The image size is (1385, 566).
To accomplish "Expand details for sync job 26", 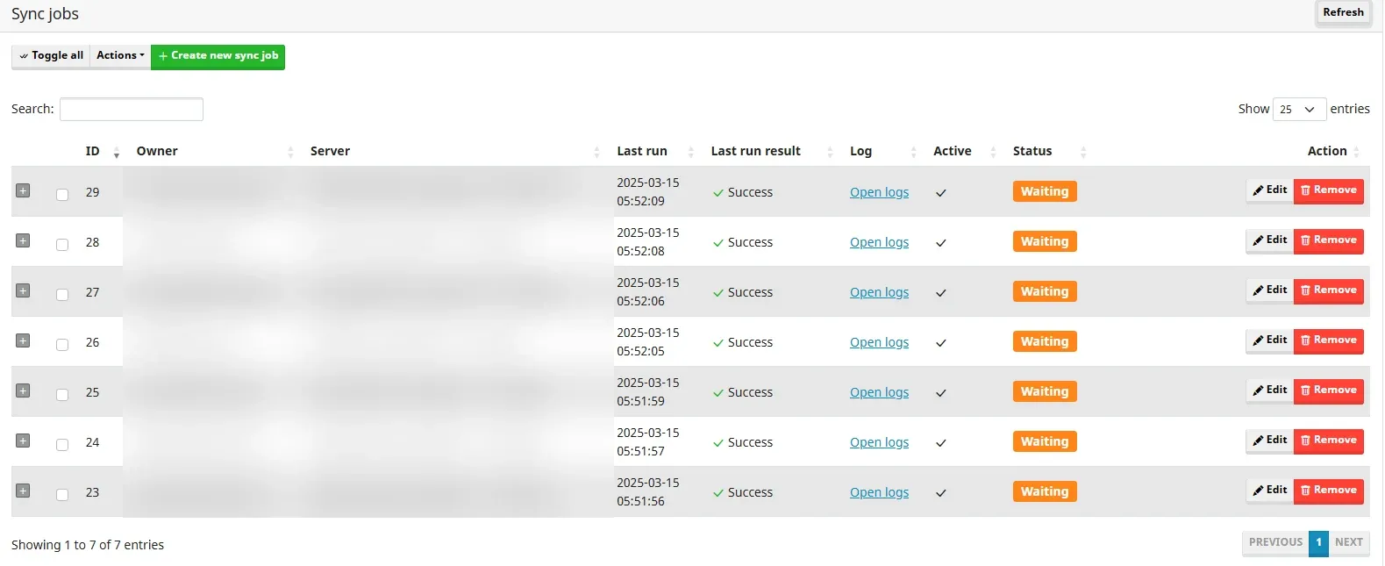I will [x=23, y=340].
